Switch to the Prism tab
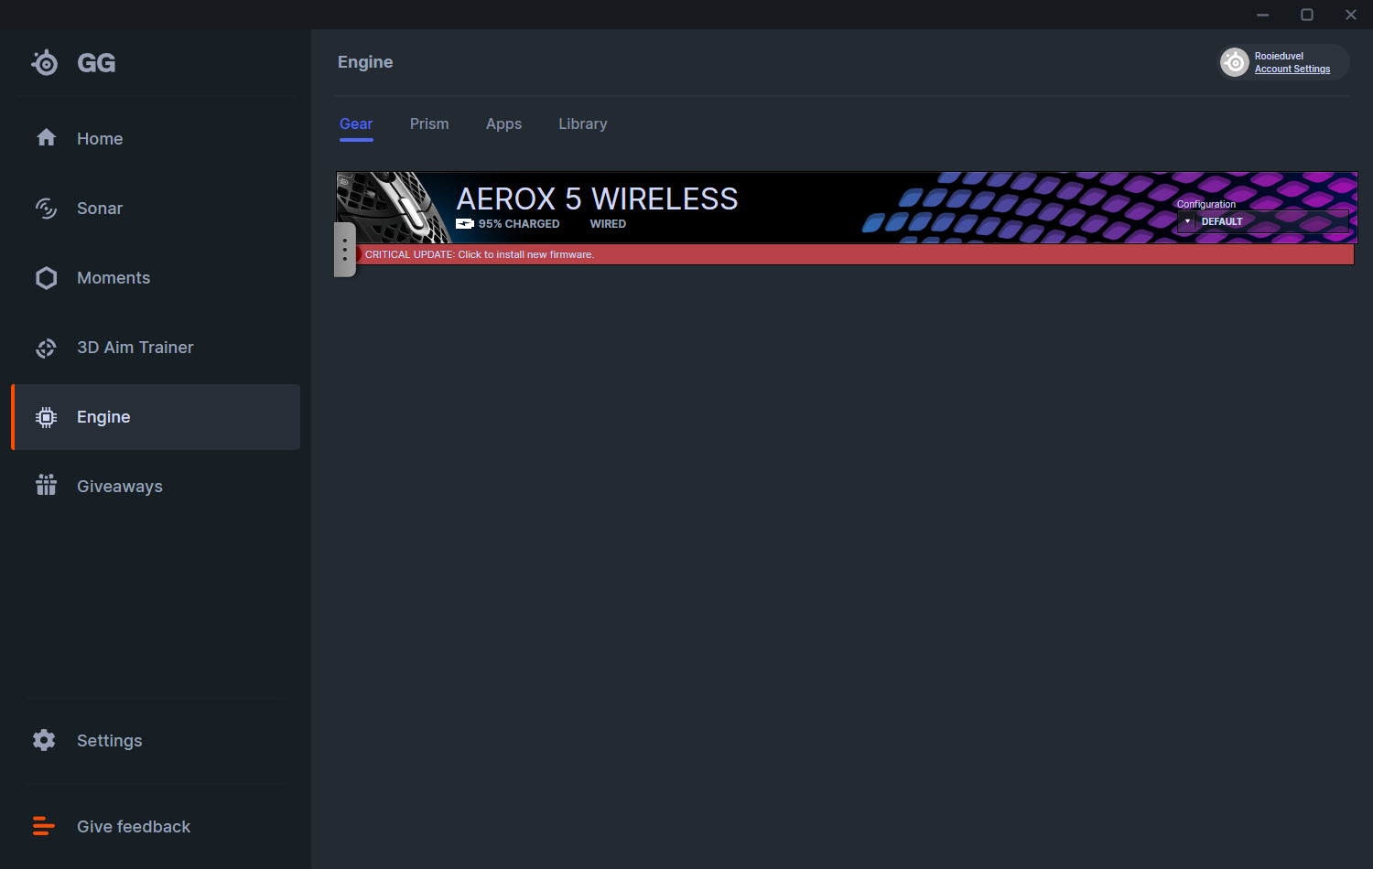 tap(429, 124)
